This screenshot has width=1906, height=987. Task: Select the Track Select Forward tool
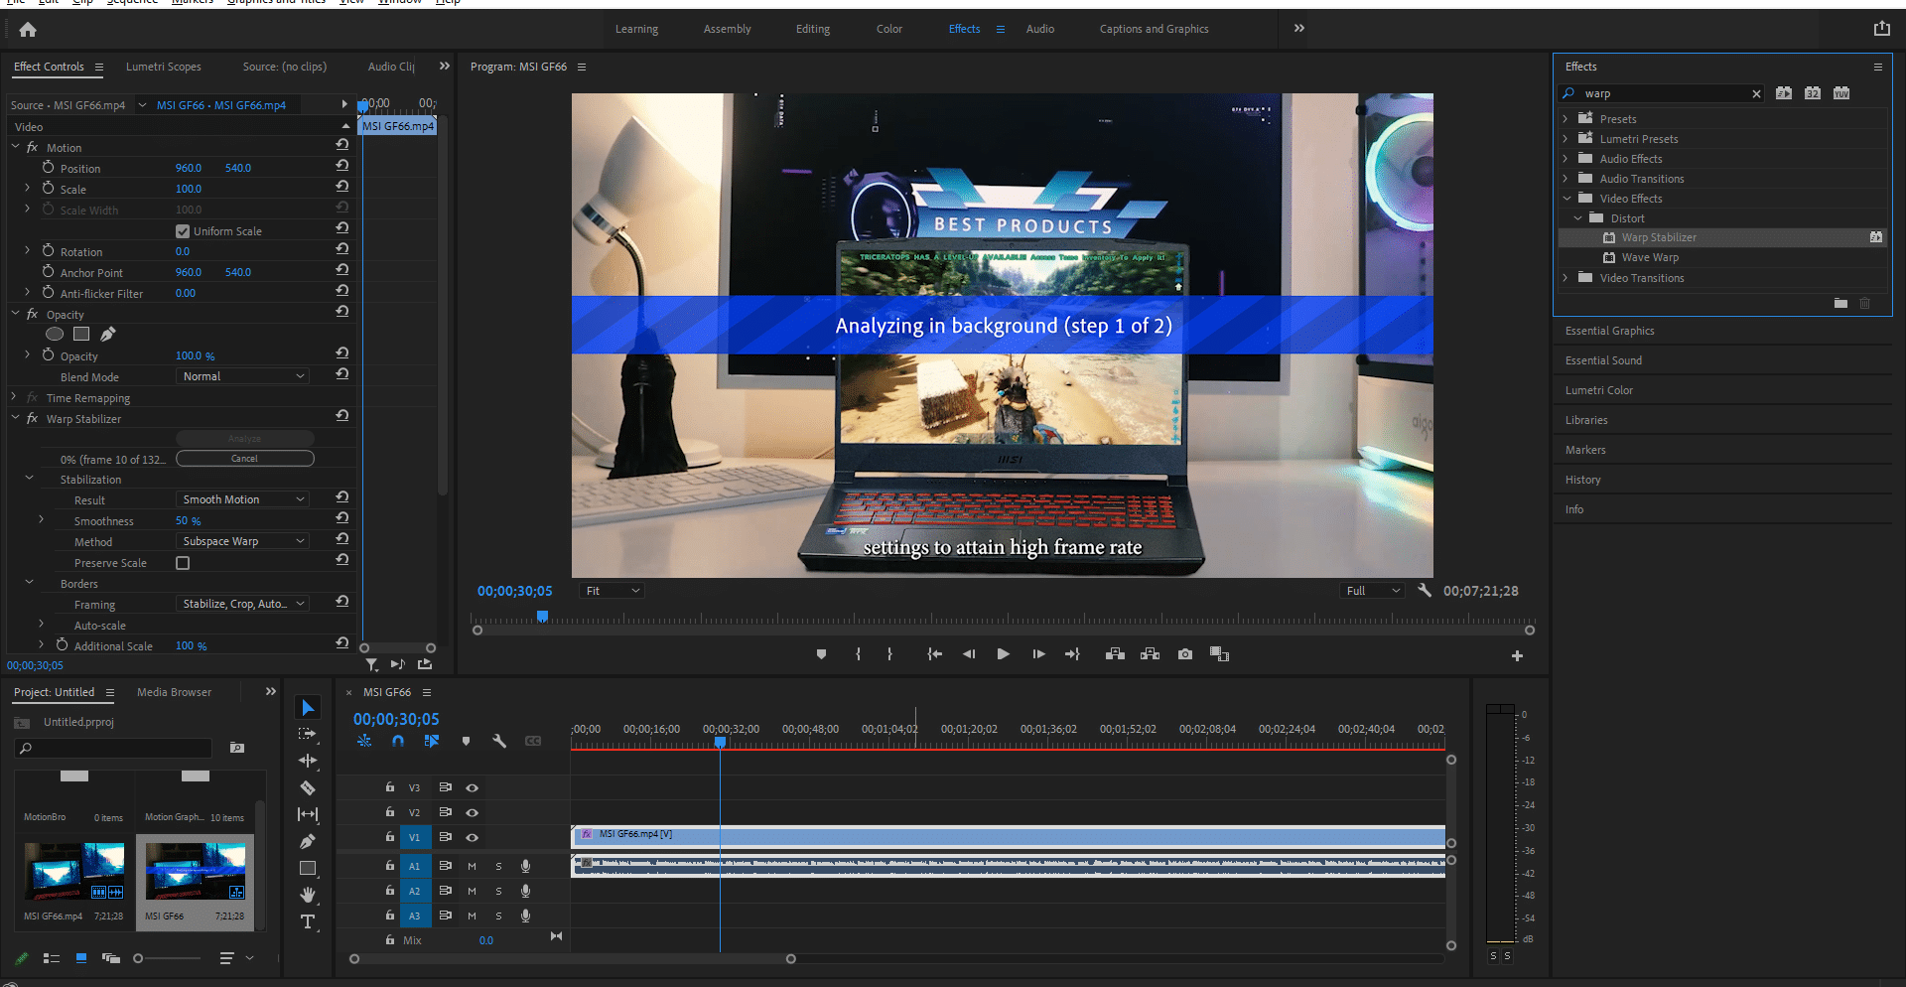[x=308, y=734]
